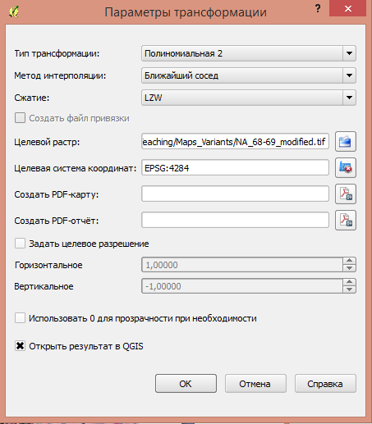
Task: Decrease vertical resolution with down arrow
Action: coord(349,290)
